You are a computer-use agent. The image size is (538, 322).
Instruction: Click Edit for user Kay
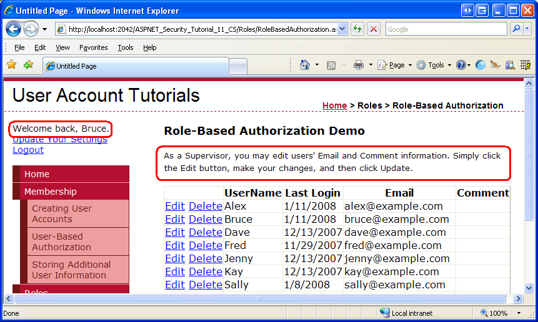(175, 271)
